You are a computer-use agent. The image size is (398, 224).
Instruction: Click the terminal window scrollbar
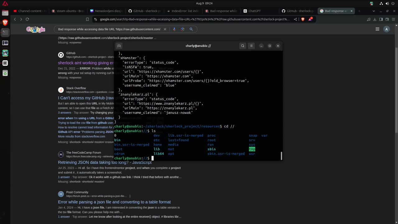[281, 156]
